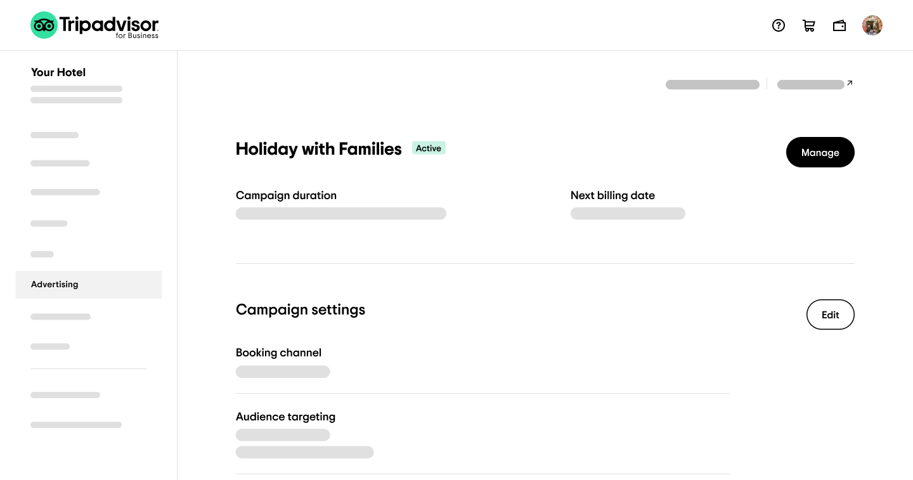
Task: Click the Tripadvisor for Business logo
Action: 94,25
